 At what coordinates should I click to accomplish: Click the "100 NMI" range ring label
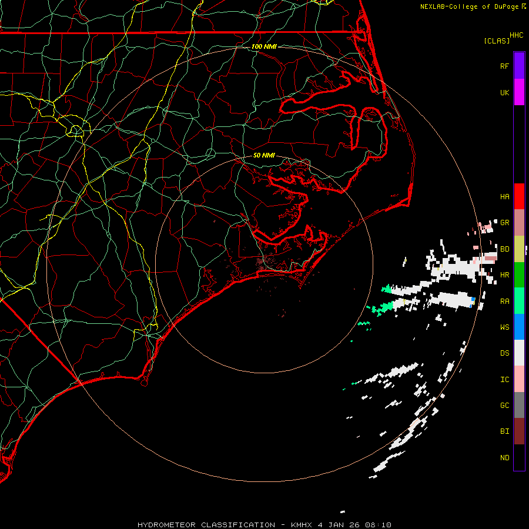tap(264, 46)
